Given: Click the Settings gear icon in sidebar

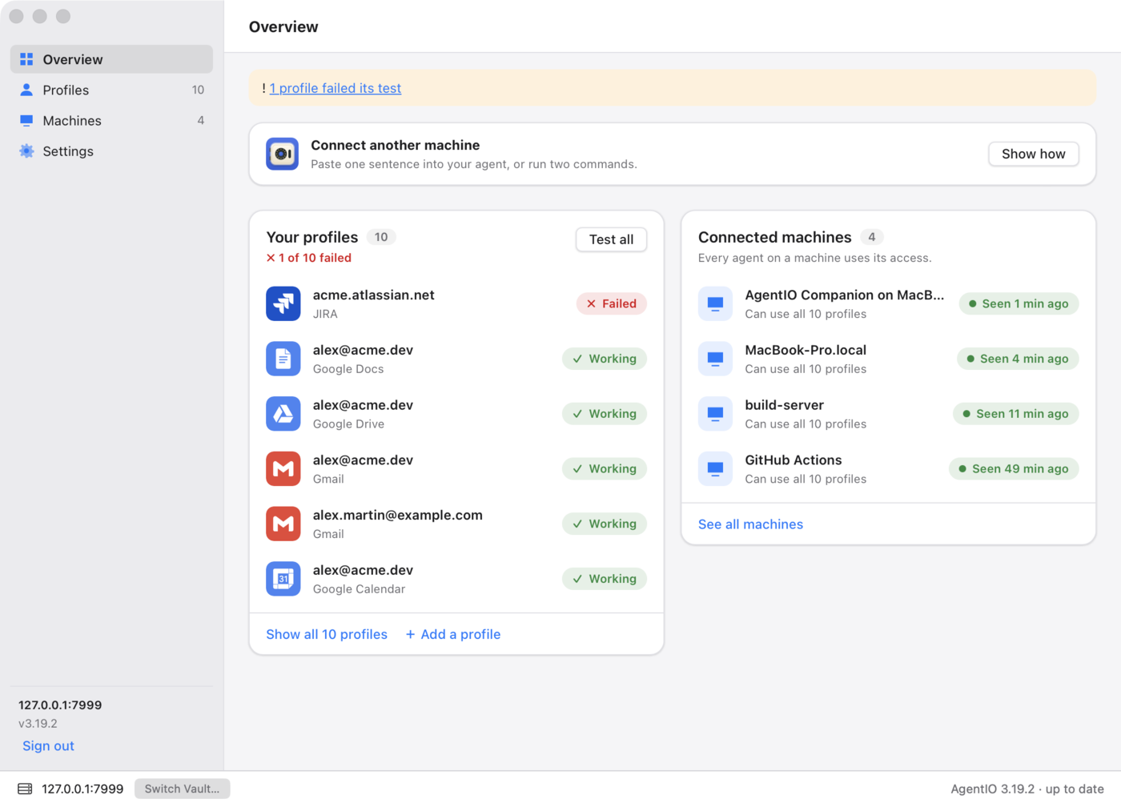Looking at the screenshot, I should coord(26,151).
